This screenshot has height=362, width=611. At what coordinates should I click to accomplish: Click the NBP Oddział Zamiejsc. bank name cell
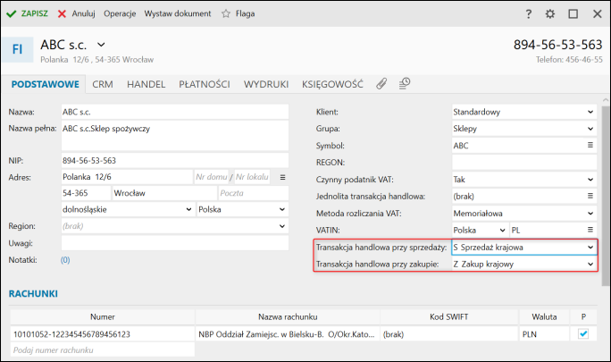[x=288, y=334]
